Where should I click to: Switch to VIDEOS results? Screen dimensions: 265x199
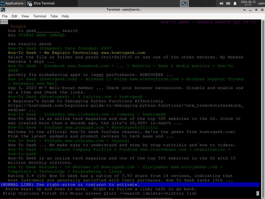tap(26, 35)
